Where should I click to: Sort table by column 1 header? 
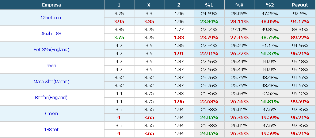[119, 5]
